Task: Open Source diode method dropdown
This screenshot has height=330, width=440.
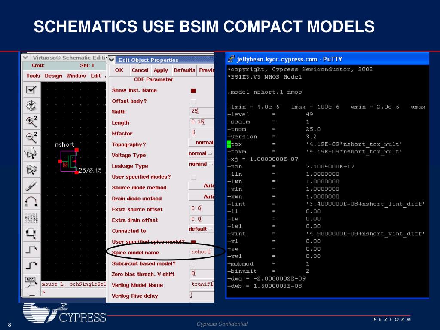Action: [201, 186]
